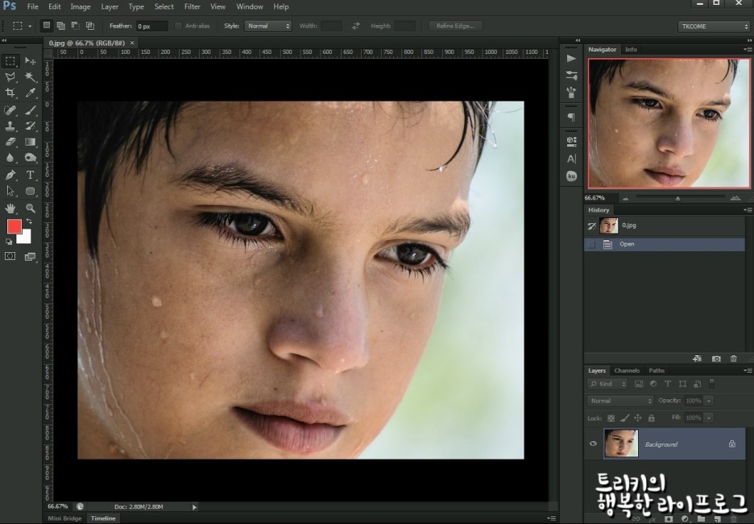Pick the Eyedropper tool
Image resolution: width=754 pixels, height=524 pixels.
point(31,93)
